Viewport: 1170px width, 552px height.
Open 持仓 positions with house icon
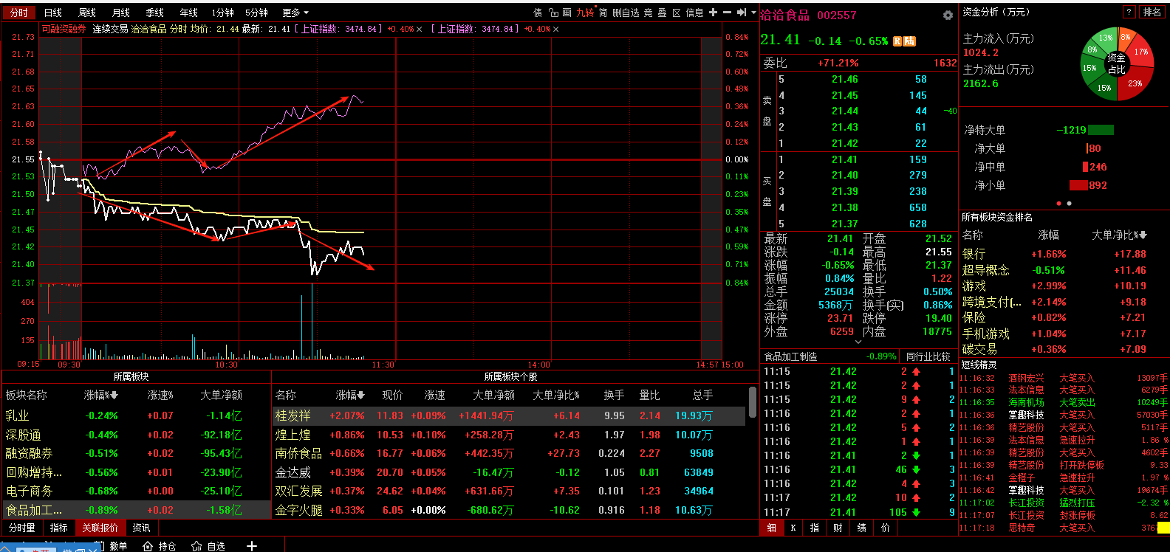tap(160, 546)
